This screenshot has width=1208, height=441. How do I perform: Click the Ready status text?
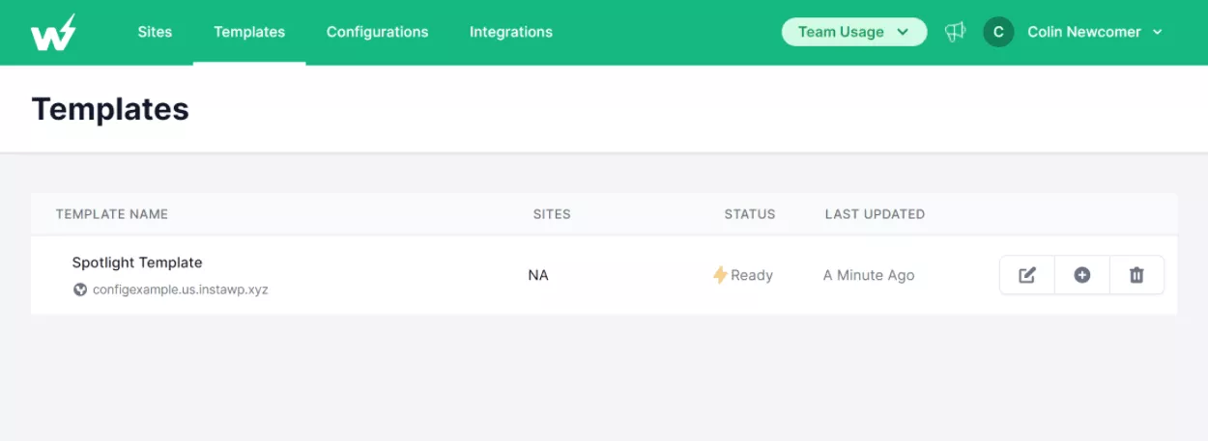click(x=752, y=275)
